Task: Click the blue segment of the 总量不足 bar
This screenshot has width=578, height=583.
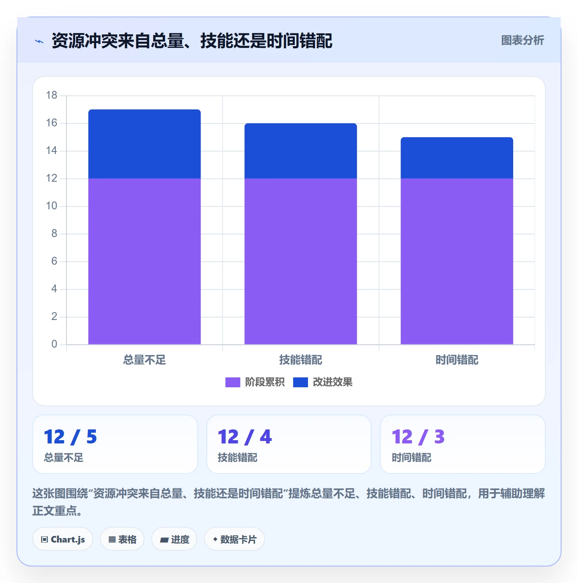Action: [x=144, y=144]
